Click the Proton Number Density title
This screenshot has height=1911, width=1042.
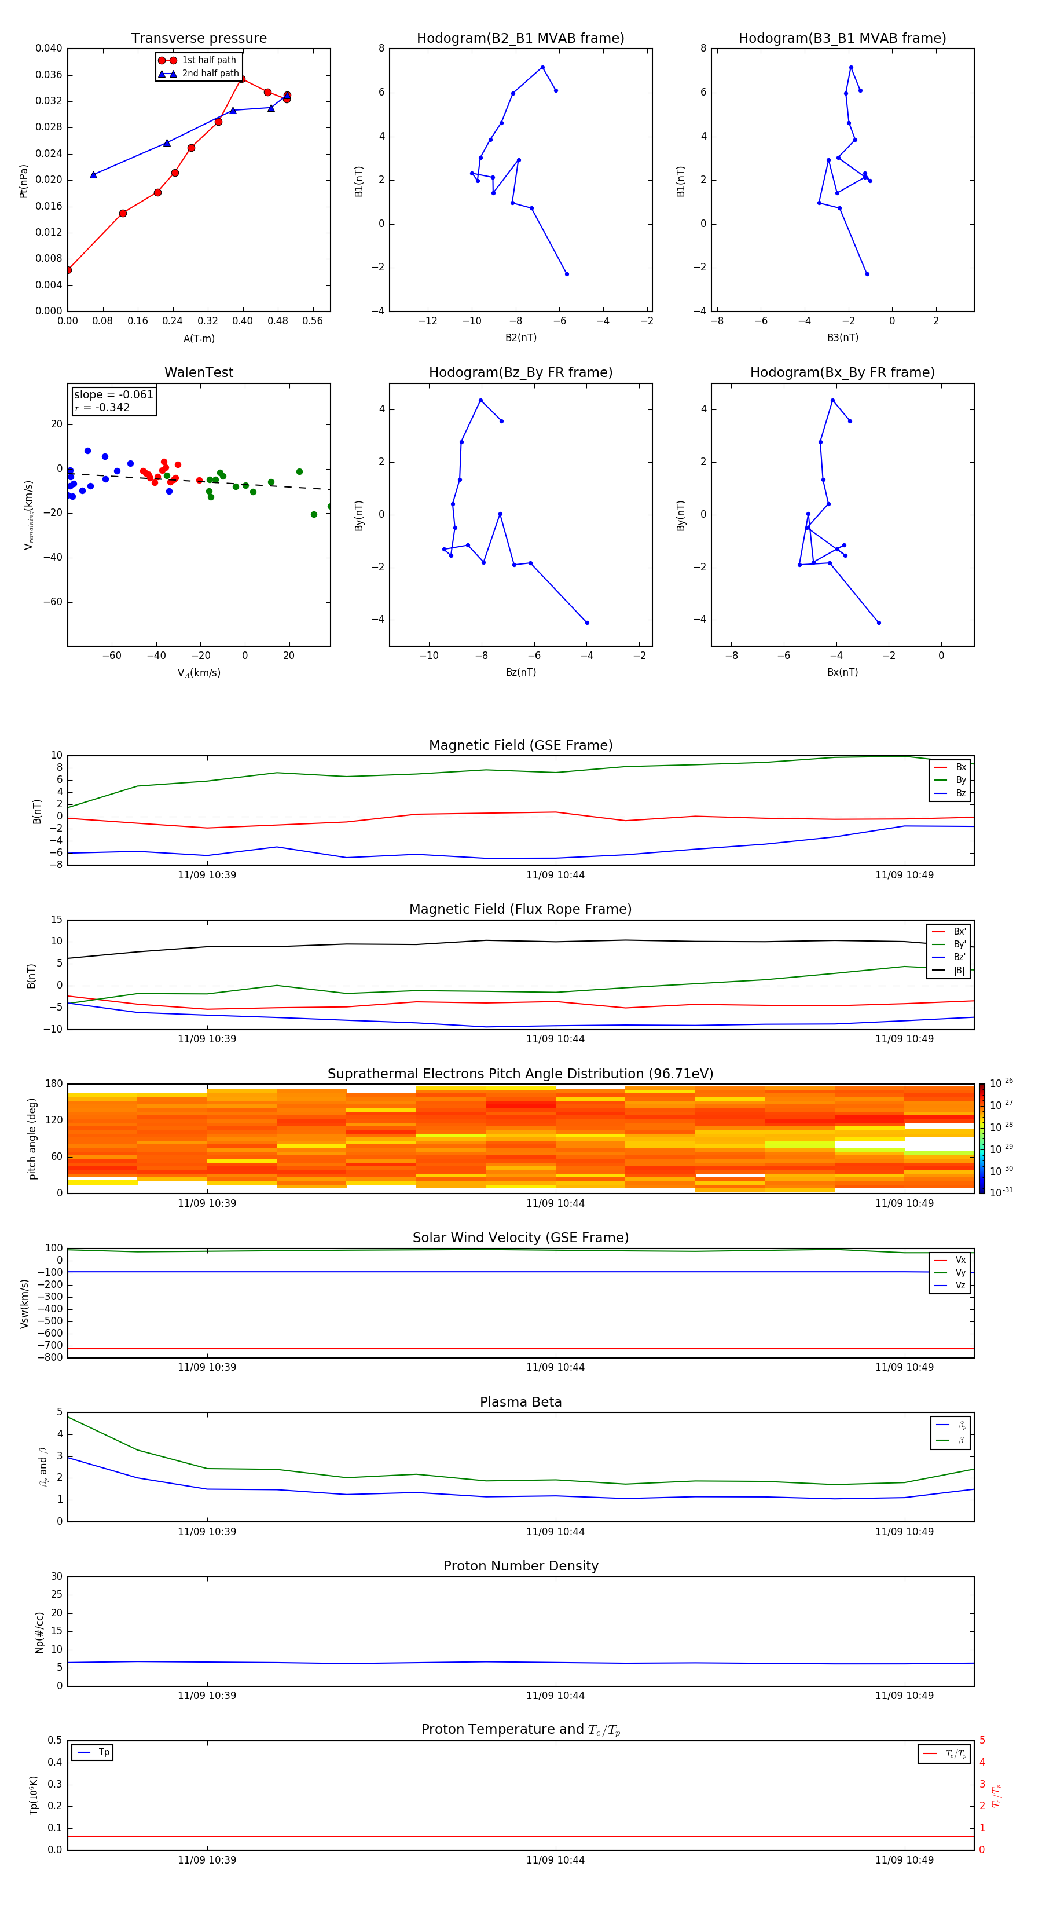pyautogui.click(x=520, y=1566)
